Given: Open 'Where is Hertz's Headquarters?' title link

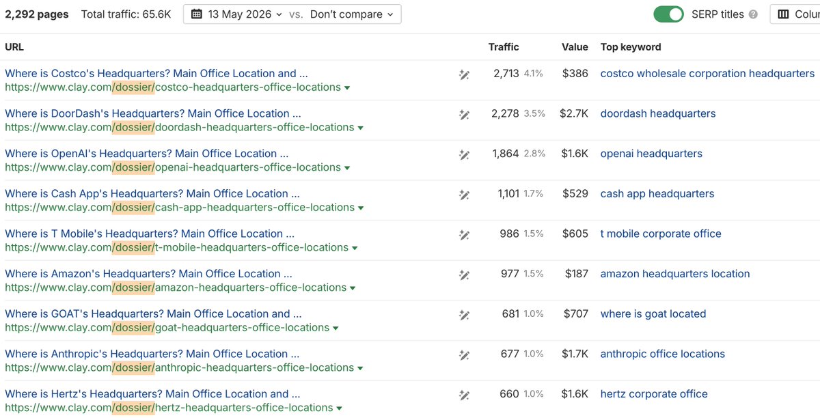Looking at the screenshot, I should [x=152, y=393].
